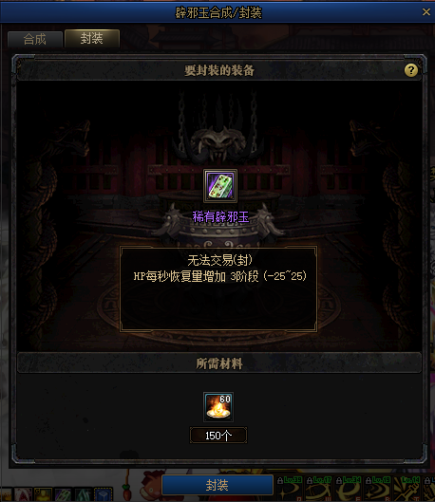Image resolution: width=435 pixels, height=502 pixels.
Task: Click the carrot character icon beside 封装
Action: [127, 490]
